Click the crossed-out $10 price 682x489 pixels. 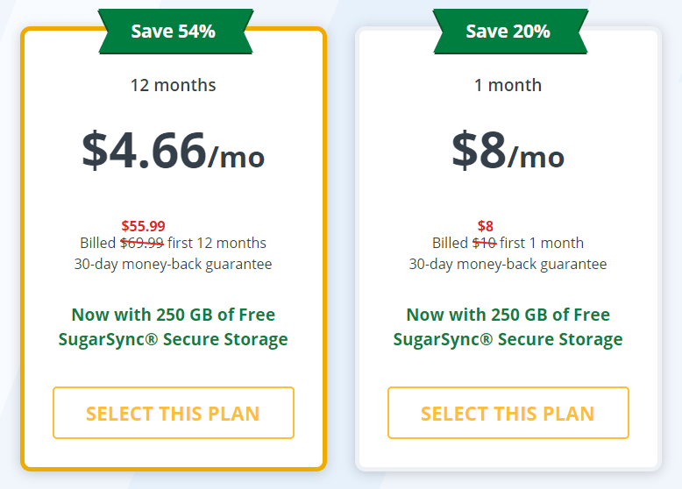(x=485, y=243)
